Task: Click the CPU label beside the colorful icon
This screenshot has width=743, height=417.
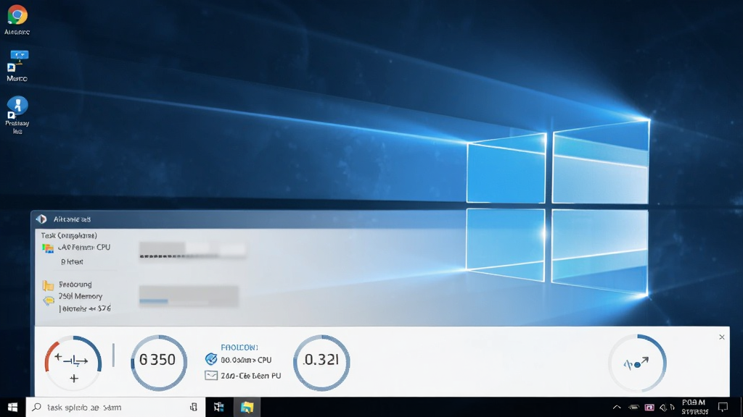Action: coord(84,248)
